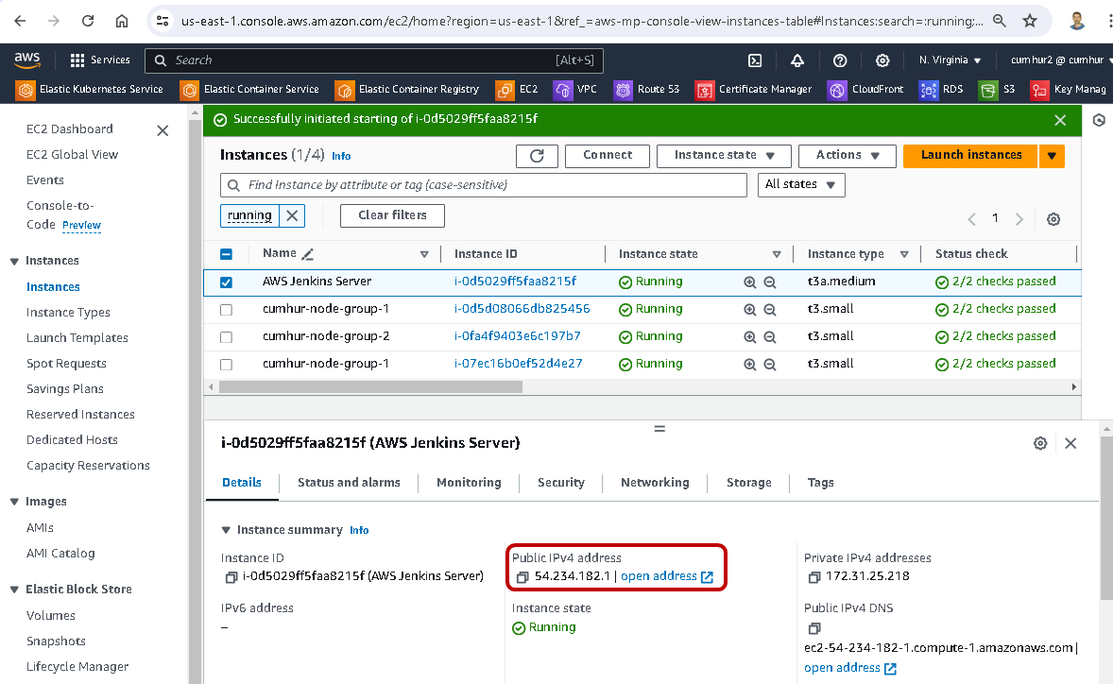Image resolution: width=1113 pixels, height=684 pixels.
Task: Go to Volumes in sidebar
Action: click(x=51, y=616)
